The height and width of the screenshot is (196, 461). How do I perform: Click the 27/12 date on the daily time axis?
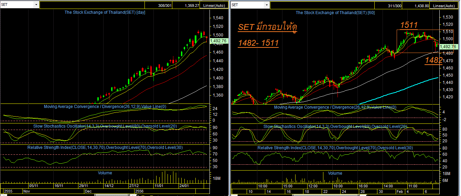tap(134, 186)
